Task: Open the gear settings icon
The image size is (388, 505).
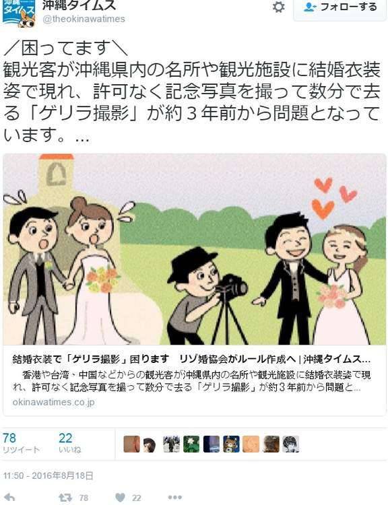Action: (x=278, y=7)
